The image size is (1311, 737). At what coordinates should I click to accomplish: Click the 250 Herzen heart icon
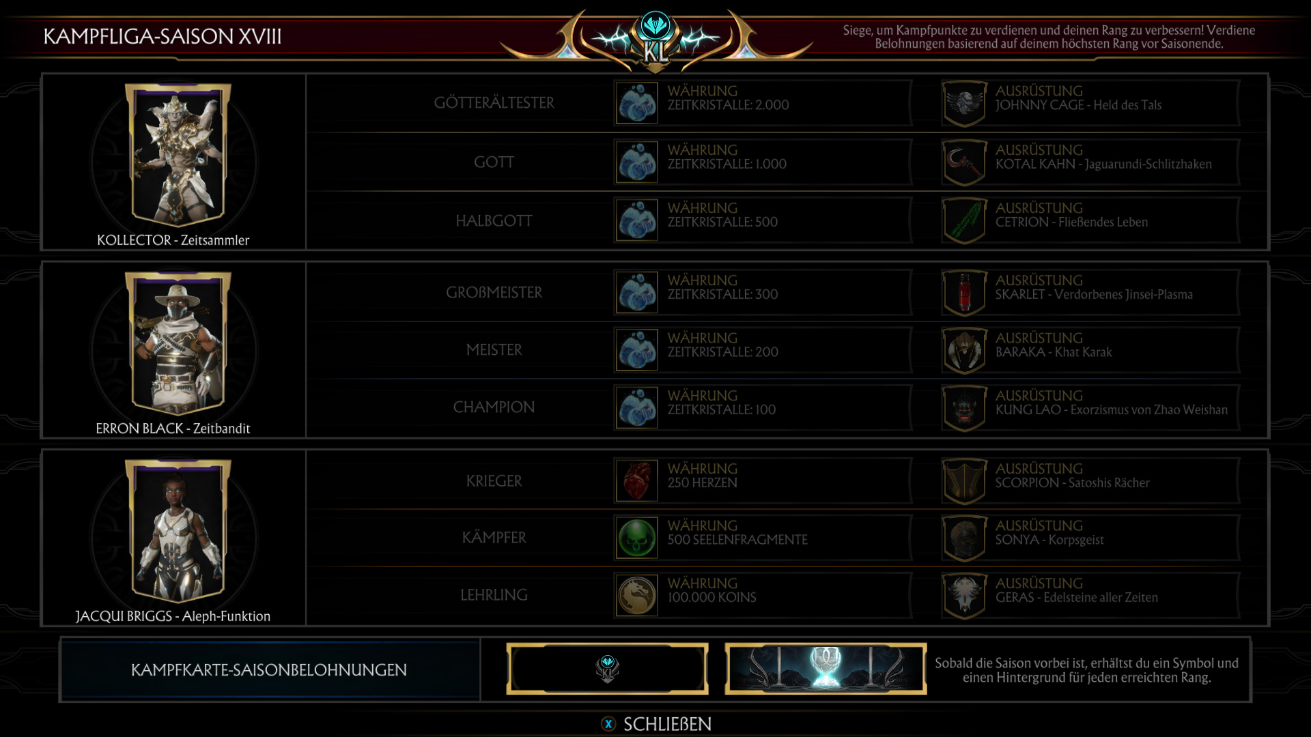637,481
